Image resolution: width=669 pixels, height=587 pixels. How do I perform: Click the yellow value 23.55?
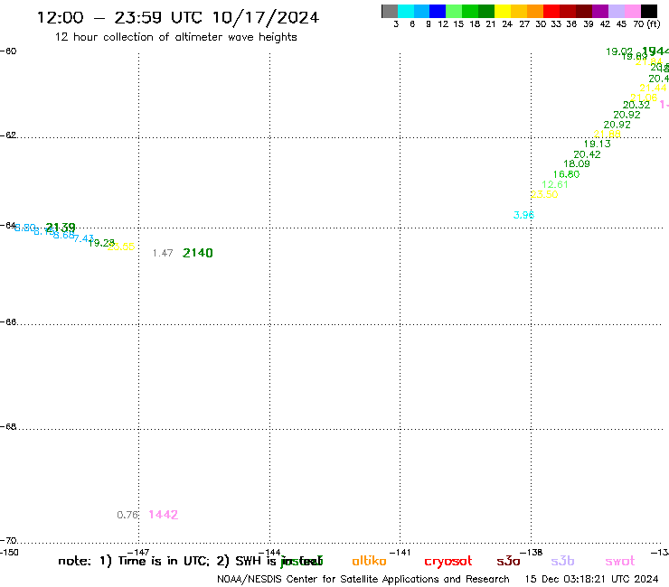[x=121, y=247]
